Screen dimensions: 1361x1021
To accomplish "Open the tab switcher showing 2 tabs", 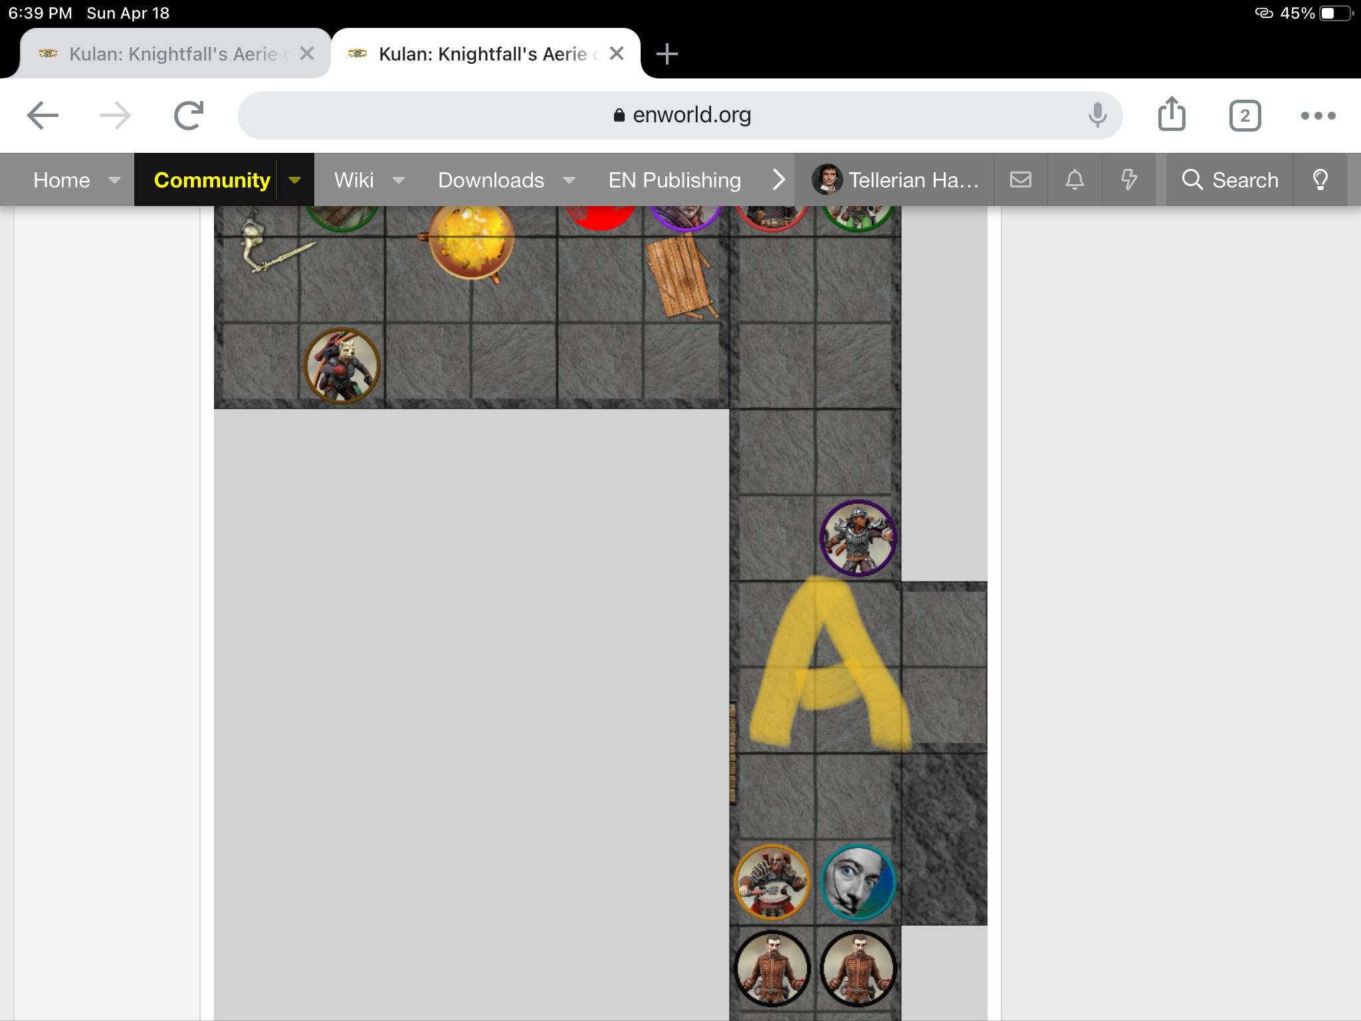I will point(1245,116).
